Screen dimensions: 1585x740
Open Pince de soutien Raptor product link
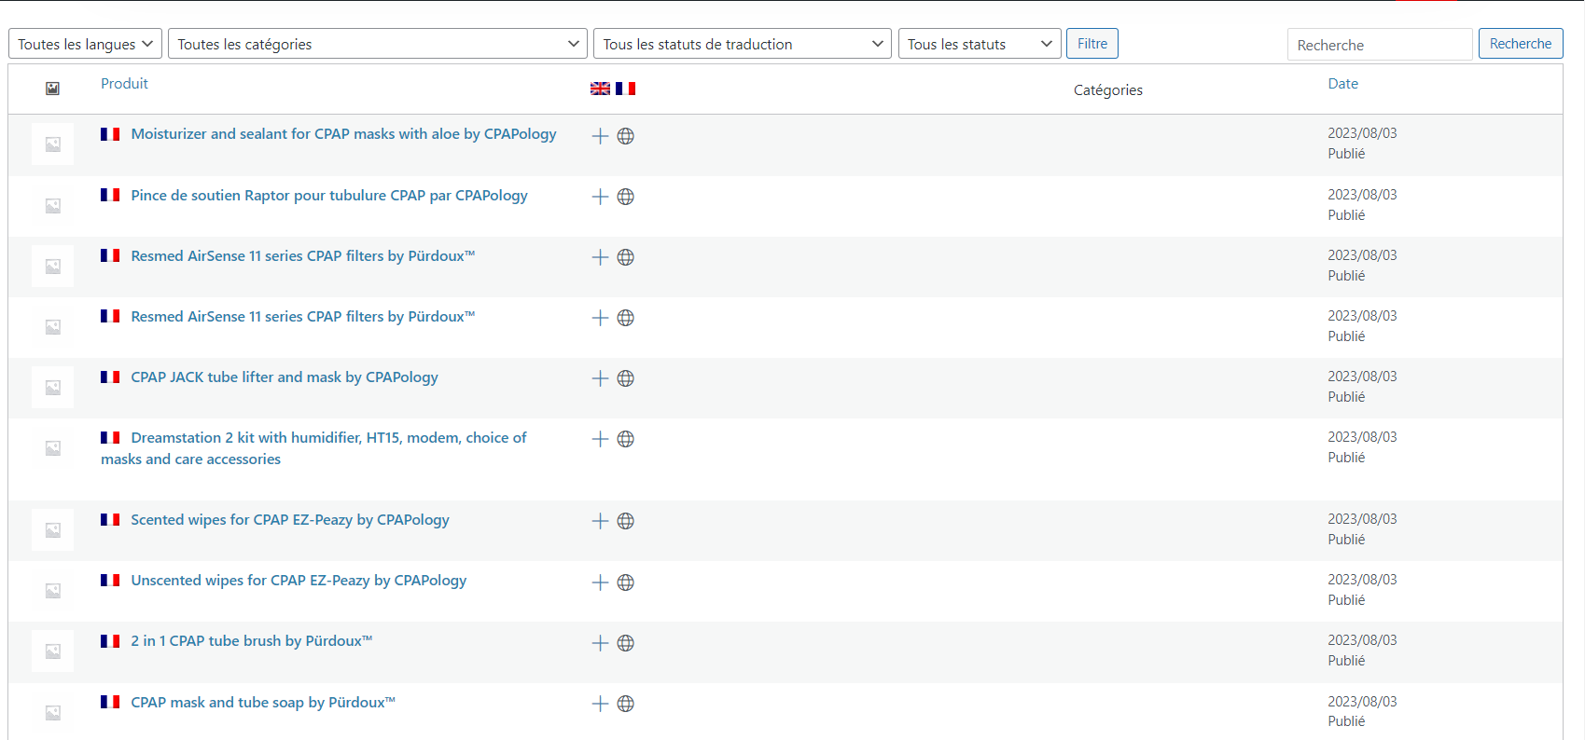[x=329, y=196]
